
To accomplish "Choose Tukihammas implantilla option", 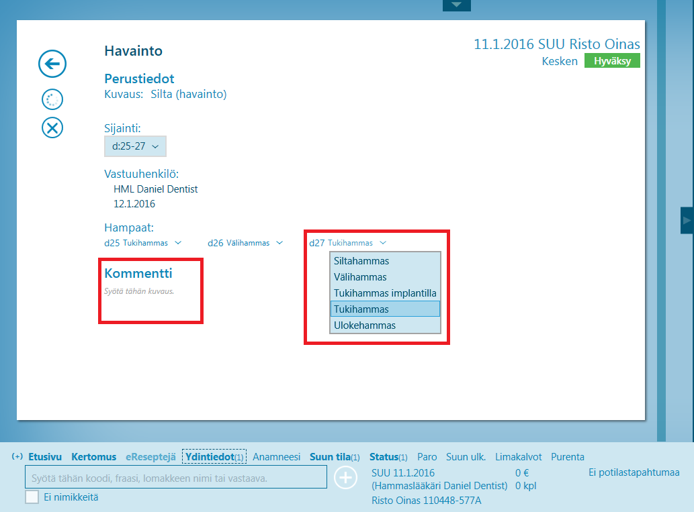I will [x=385, y=293].
